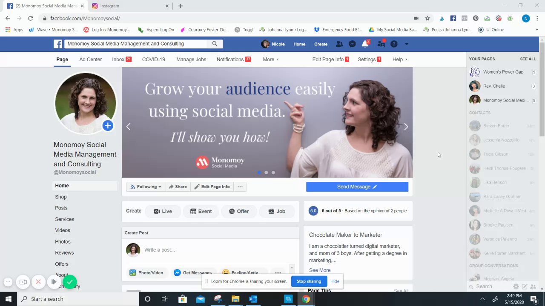This screenshot has height=306, width=545.
Task: Stop sharing the screen in the Loom bar
Action: pos(309,281)
